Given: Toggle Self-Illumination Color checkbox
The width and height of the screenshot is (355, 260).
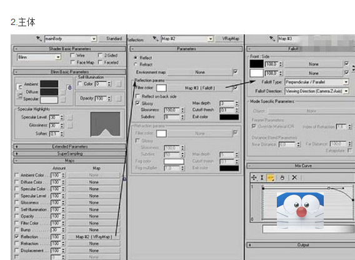Looking at the screenshot, I should 80,84.
